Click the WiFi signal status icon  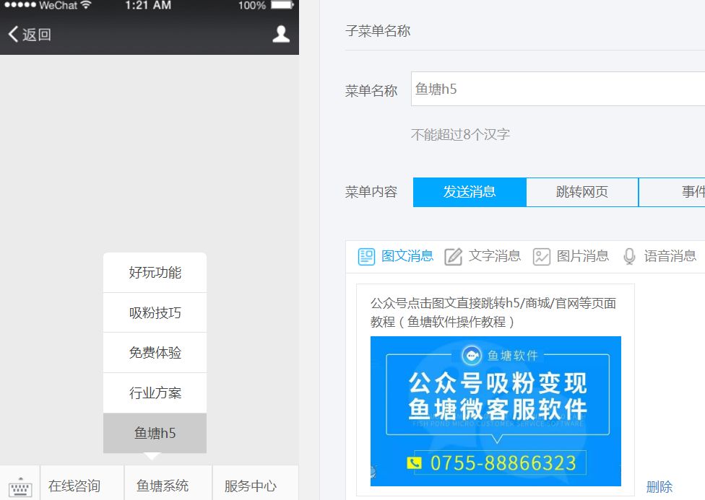[x=85, y=5]
